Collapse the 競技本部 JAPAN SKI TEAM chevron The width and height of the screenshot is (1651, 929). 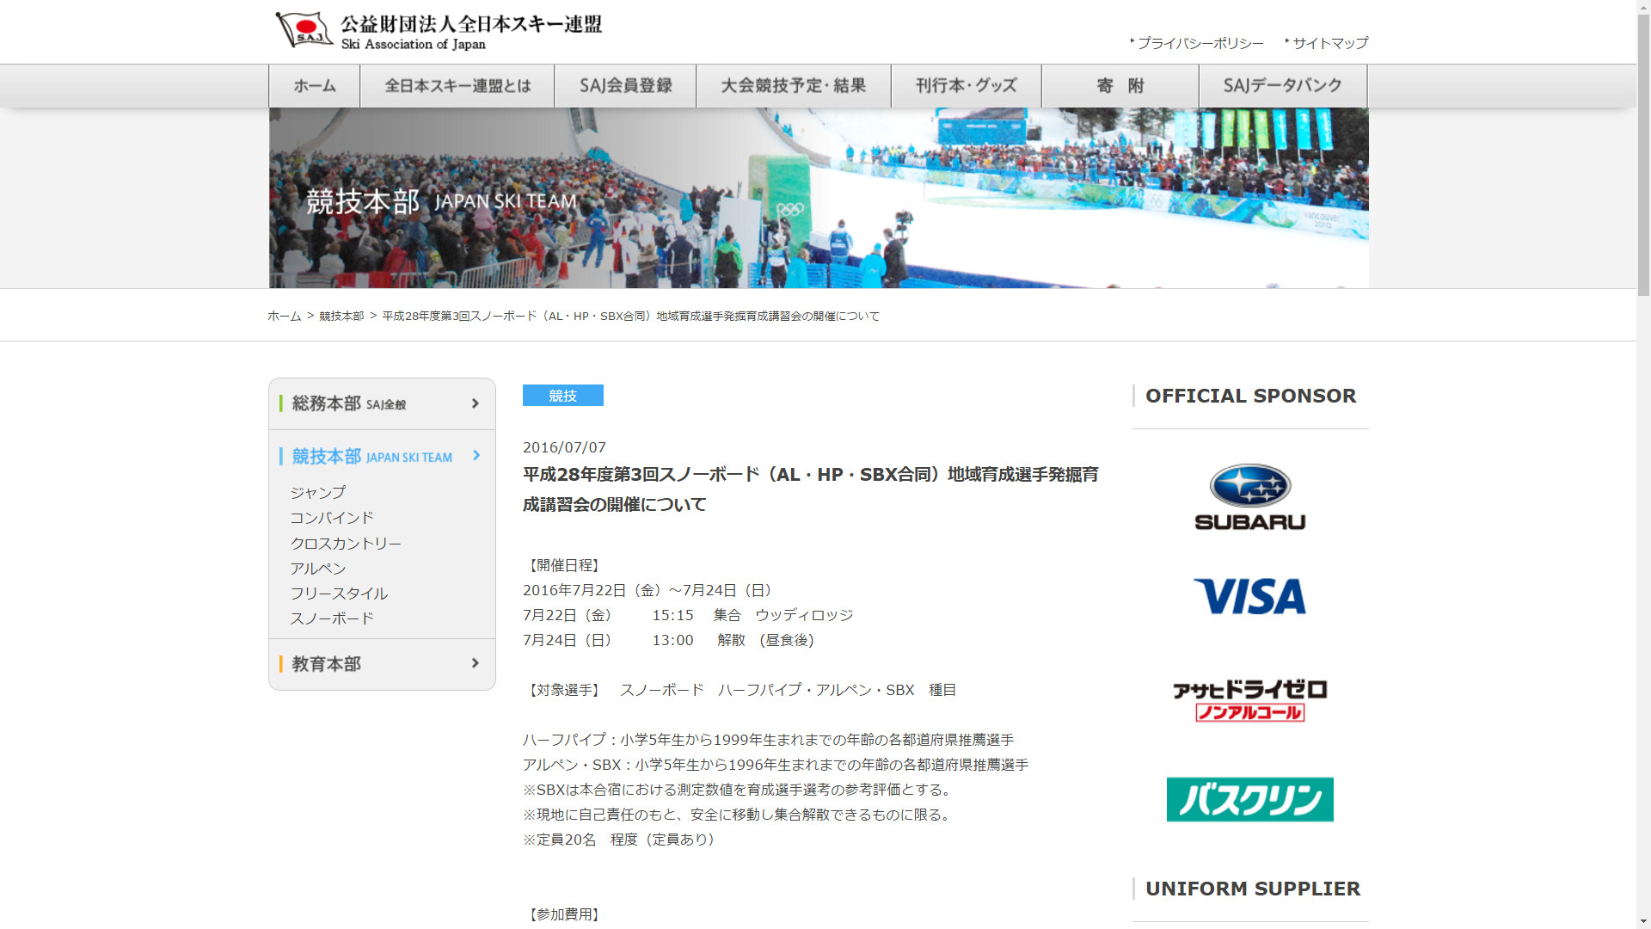click(476, 456)
